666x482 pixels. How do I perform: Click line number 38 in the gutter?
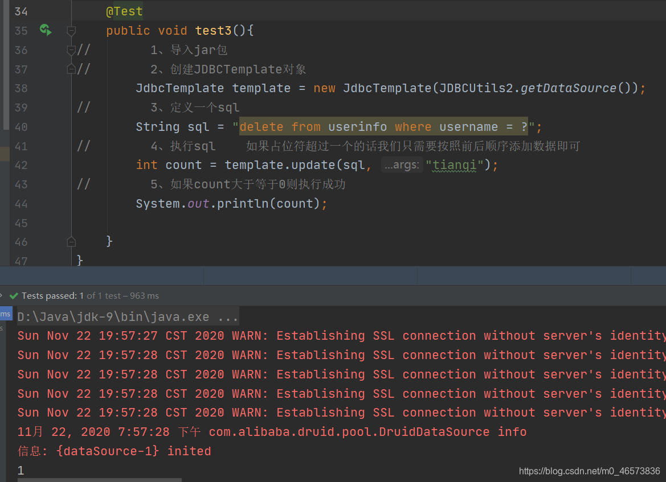21,88
